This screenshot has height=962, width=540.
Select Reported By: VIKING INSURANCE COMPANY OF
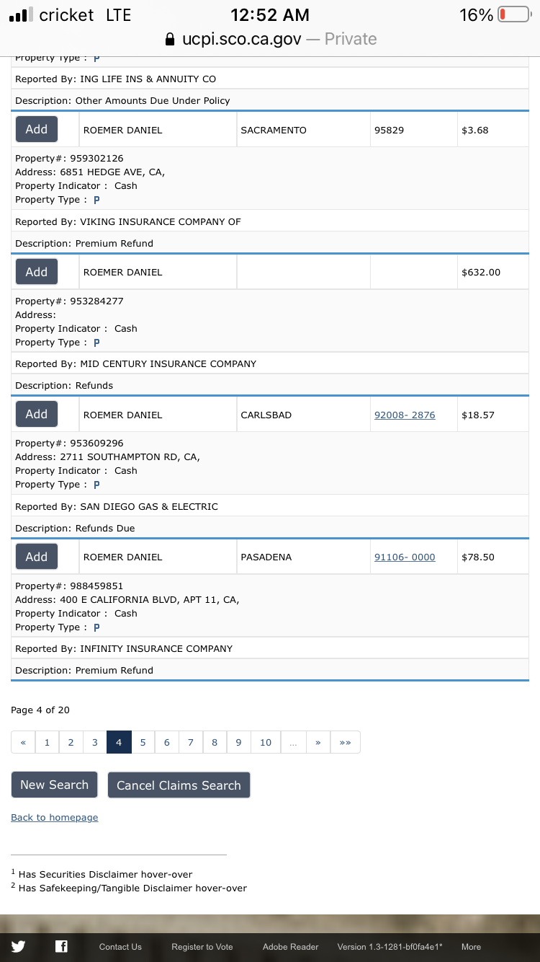point(128,221)
